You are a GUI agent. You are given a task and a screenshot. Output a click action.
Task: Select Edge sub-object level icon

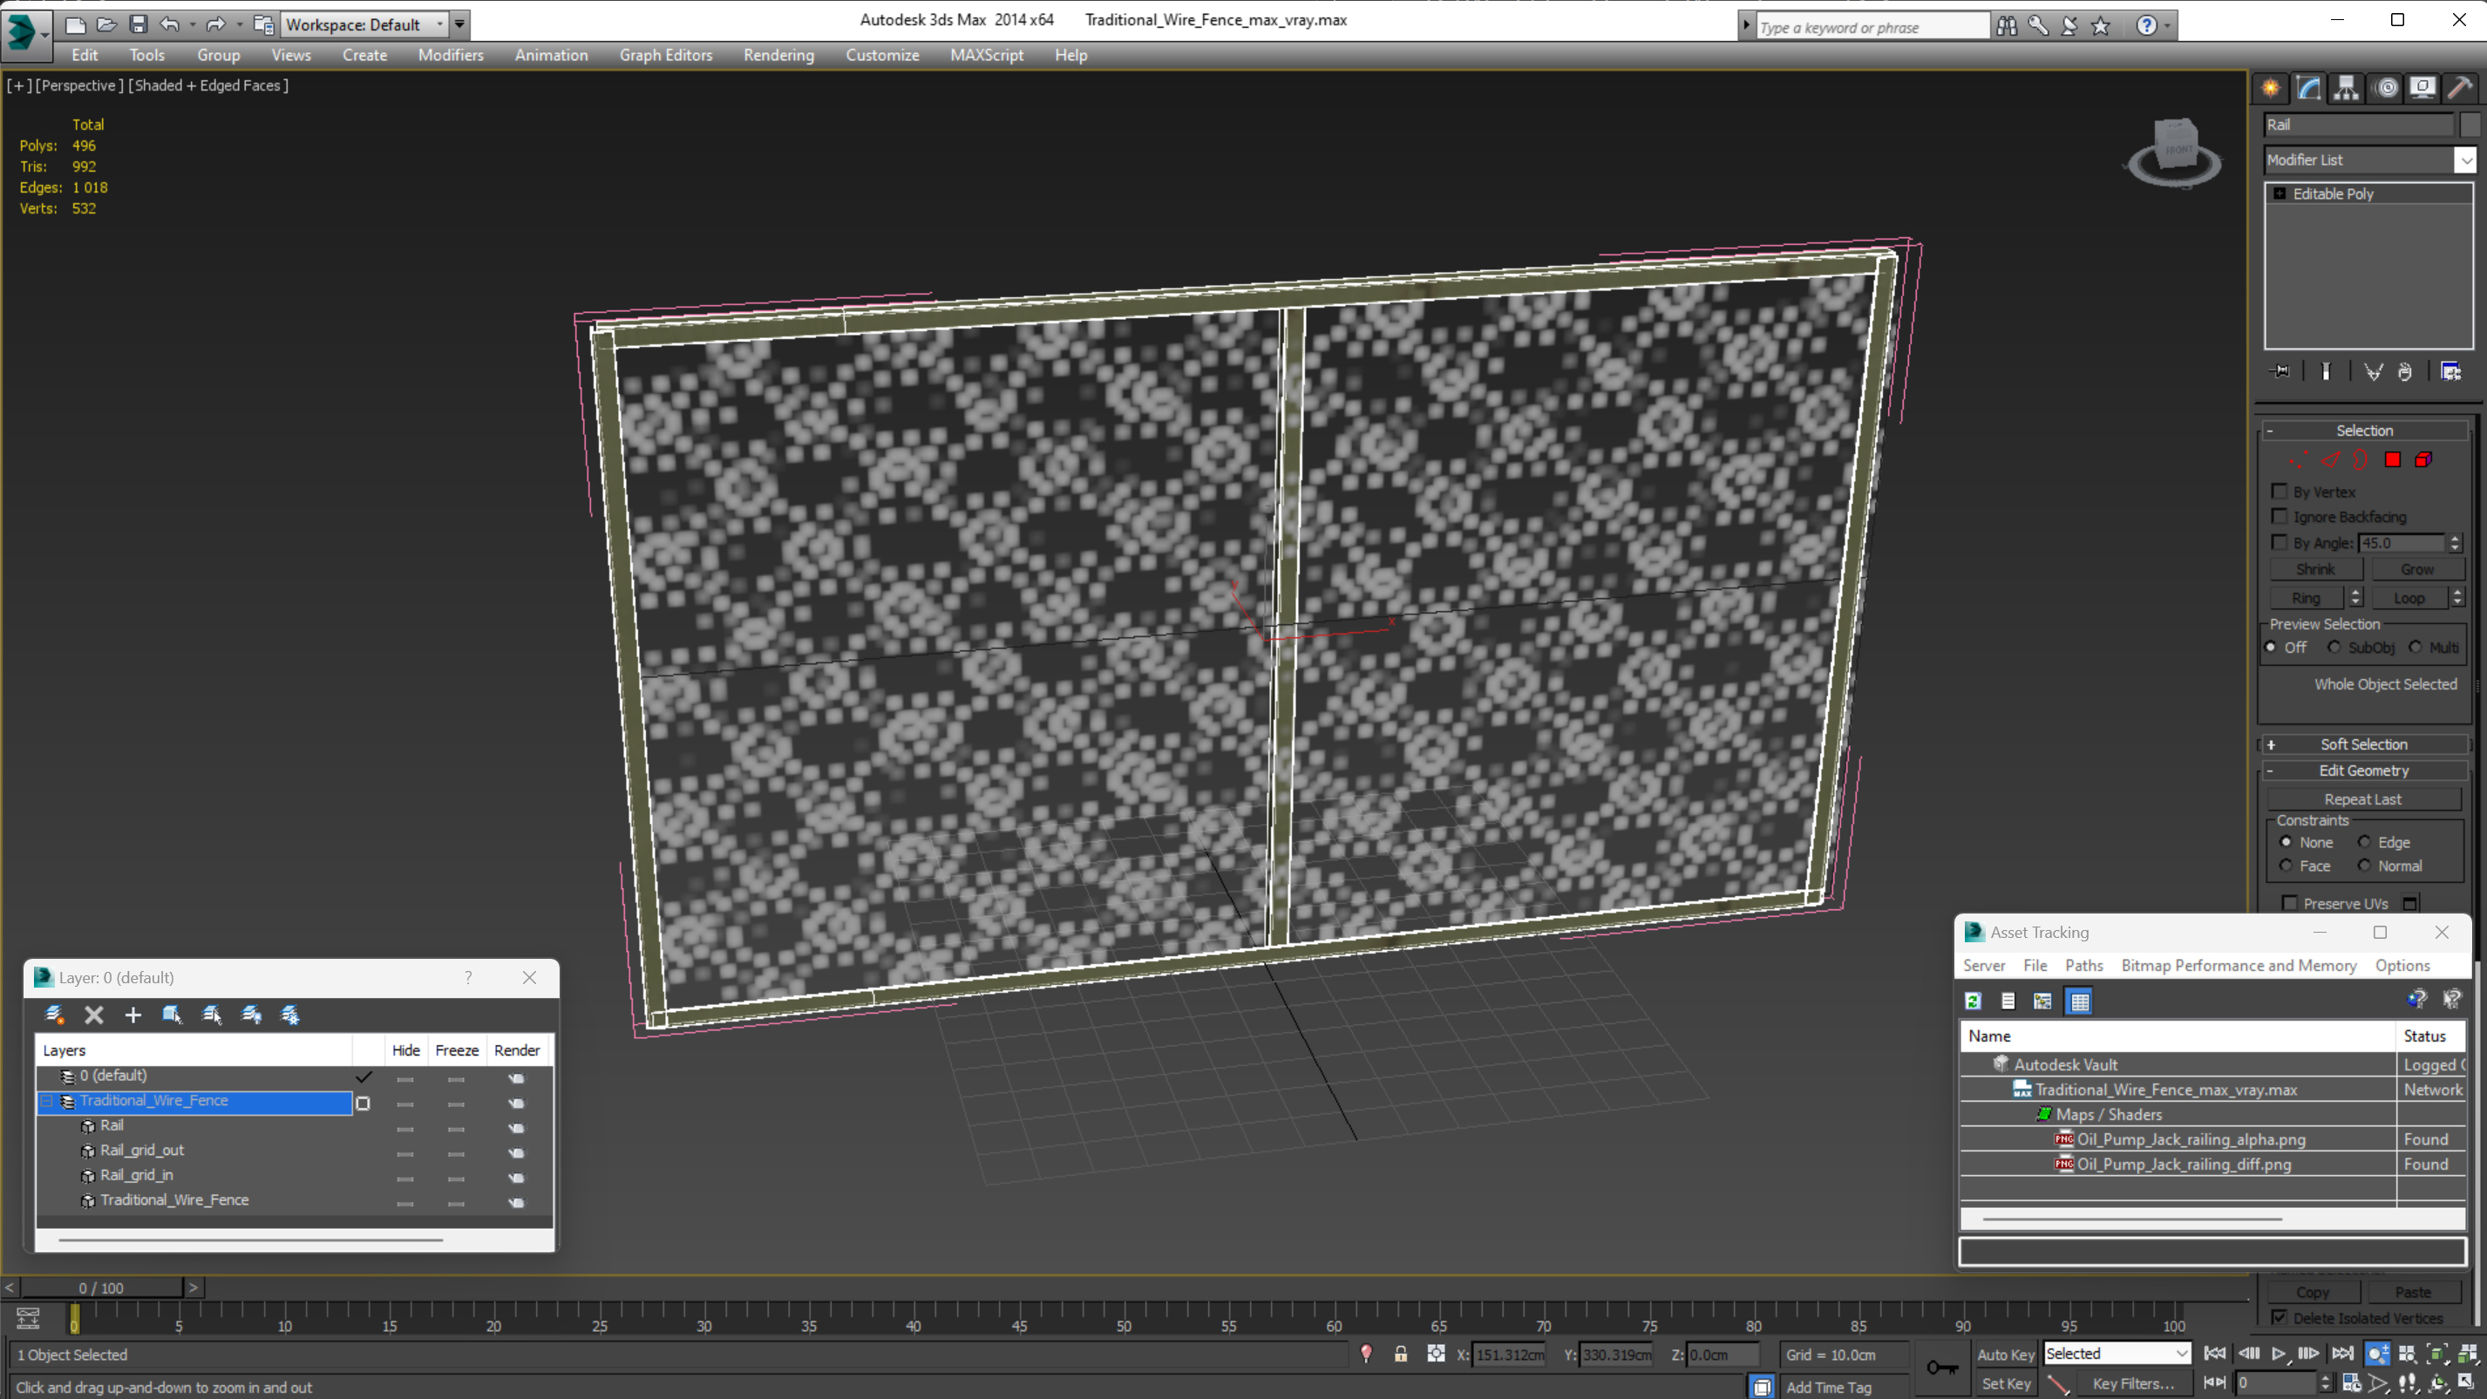pos(2329,459)
